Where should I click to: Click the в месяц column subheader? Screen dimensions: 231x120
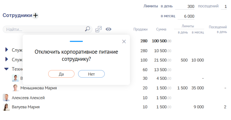(198, 32)
